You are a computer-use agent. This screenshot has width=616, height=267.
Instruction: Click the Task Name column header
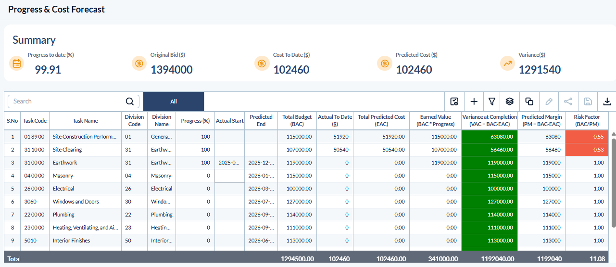tap(85, 121)
